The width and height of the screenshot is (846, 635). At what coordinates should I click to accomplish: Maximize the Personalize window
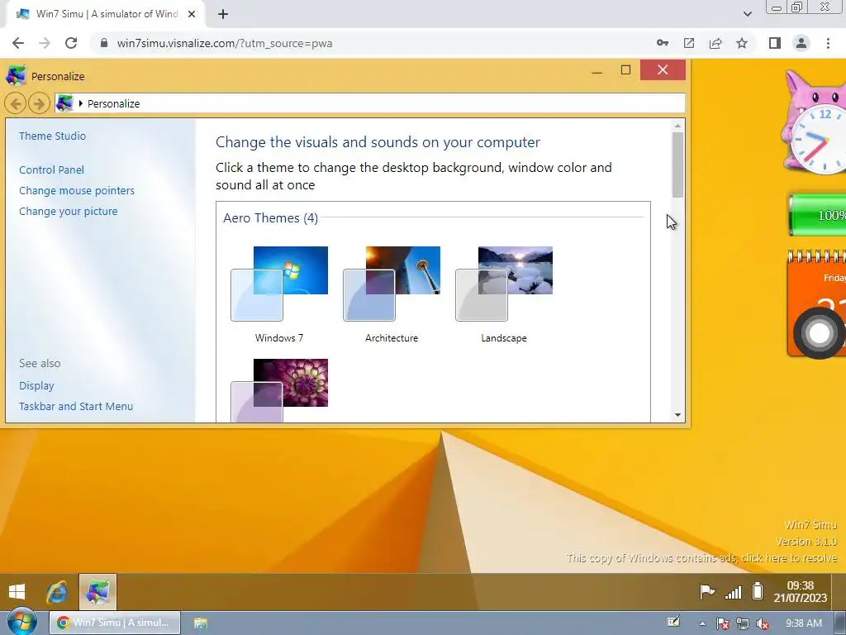click(x=626, y=70)
